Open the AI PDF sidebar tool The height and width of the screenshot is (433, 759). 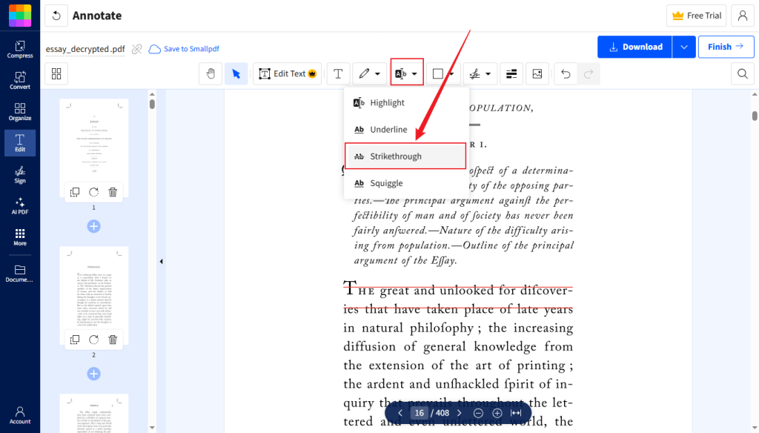click(20, 205)
